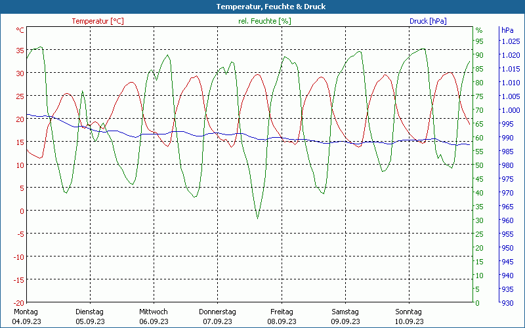
Task: Click the '10.09.23' date label
Action: click(x=409, y=321)
